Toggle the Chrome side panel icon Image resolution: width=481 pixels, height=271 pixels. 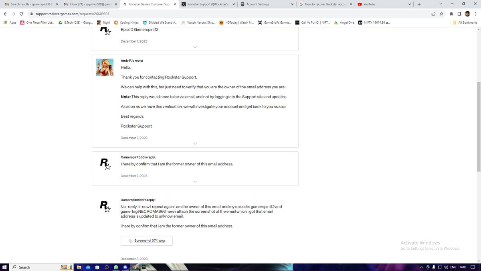coord(459,13)
